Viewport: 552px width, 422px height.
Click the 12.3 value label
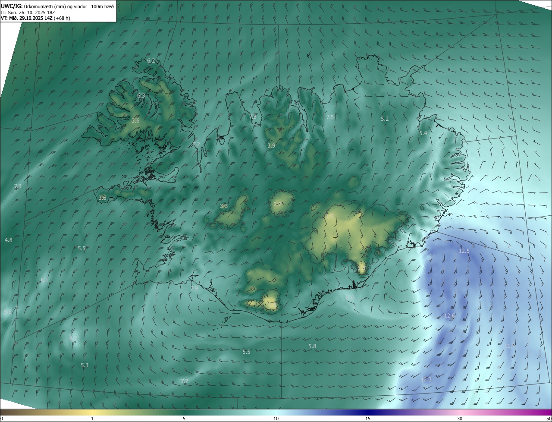426,379
